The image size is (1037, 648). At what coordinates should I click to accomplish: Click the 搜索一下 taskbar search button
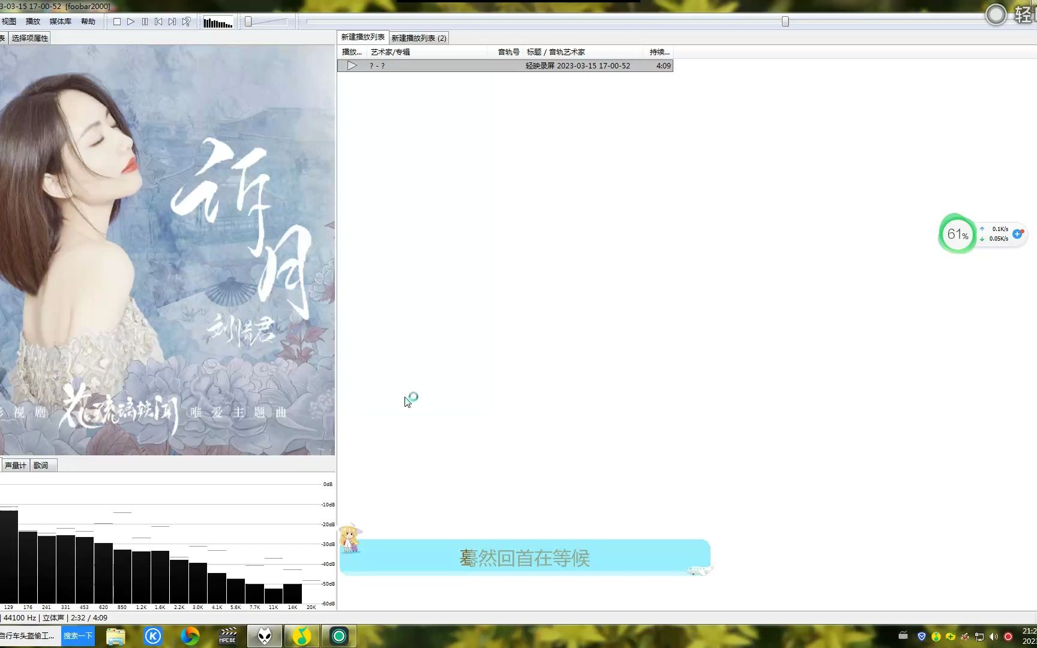(x=78, y=636)
